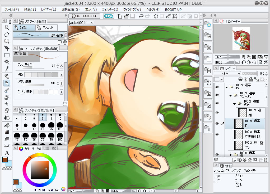
Task: Adjust the layer opacity slider
Action: coord(250,74)
